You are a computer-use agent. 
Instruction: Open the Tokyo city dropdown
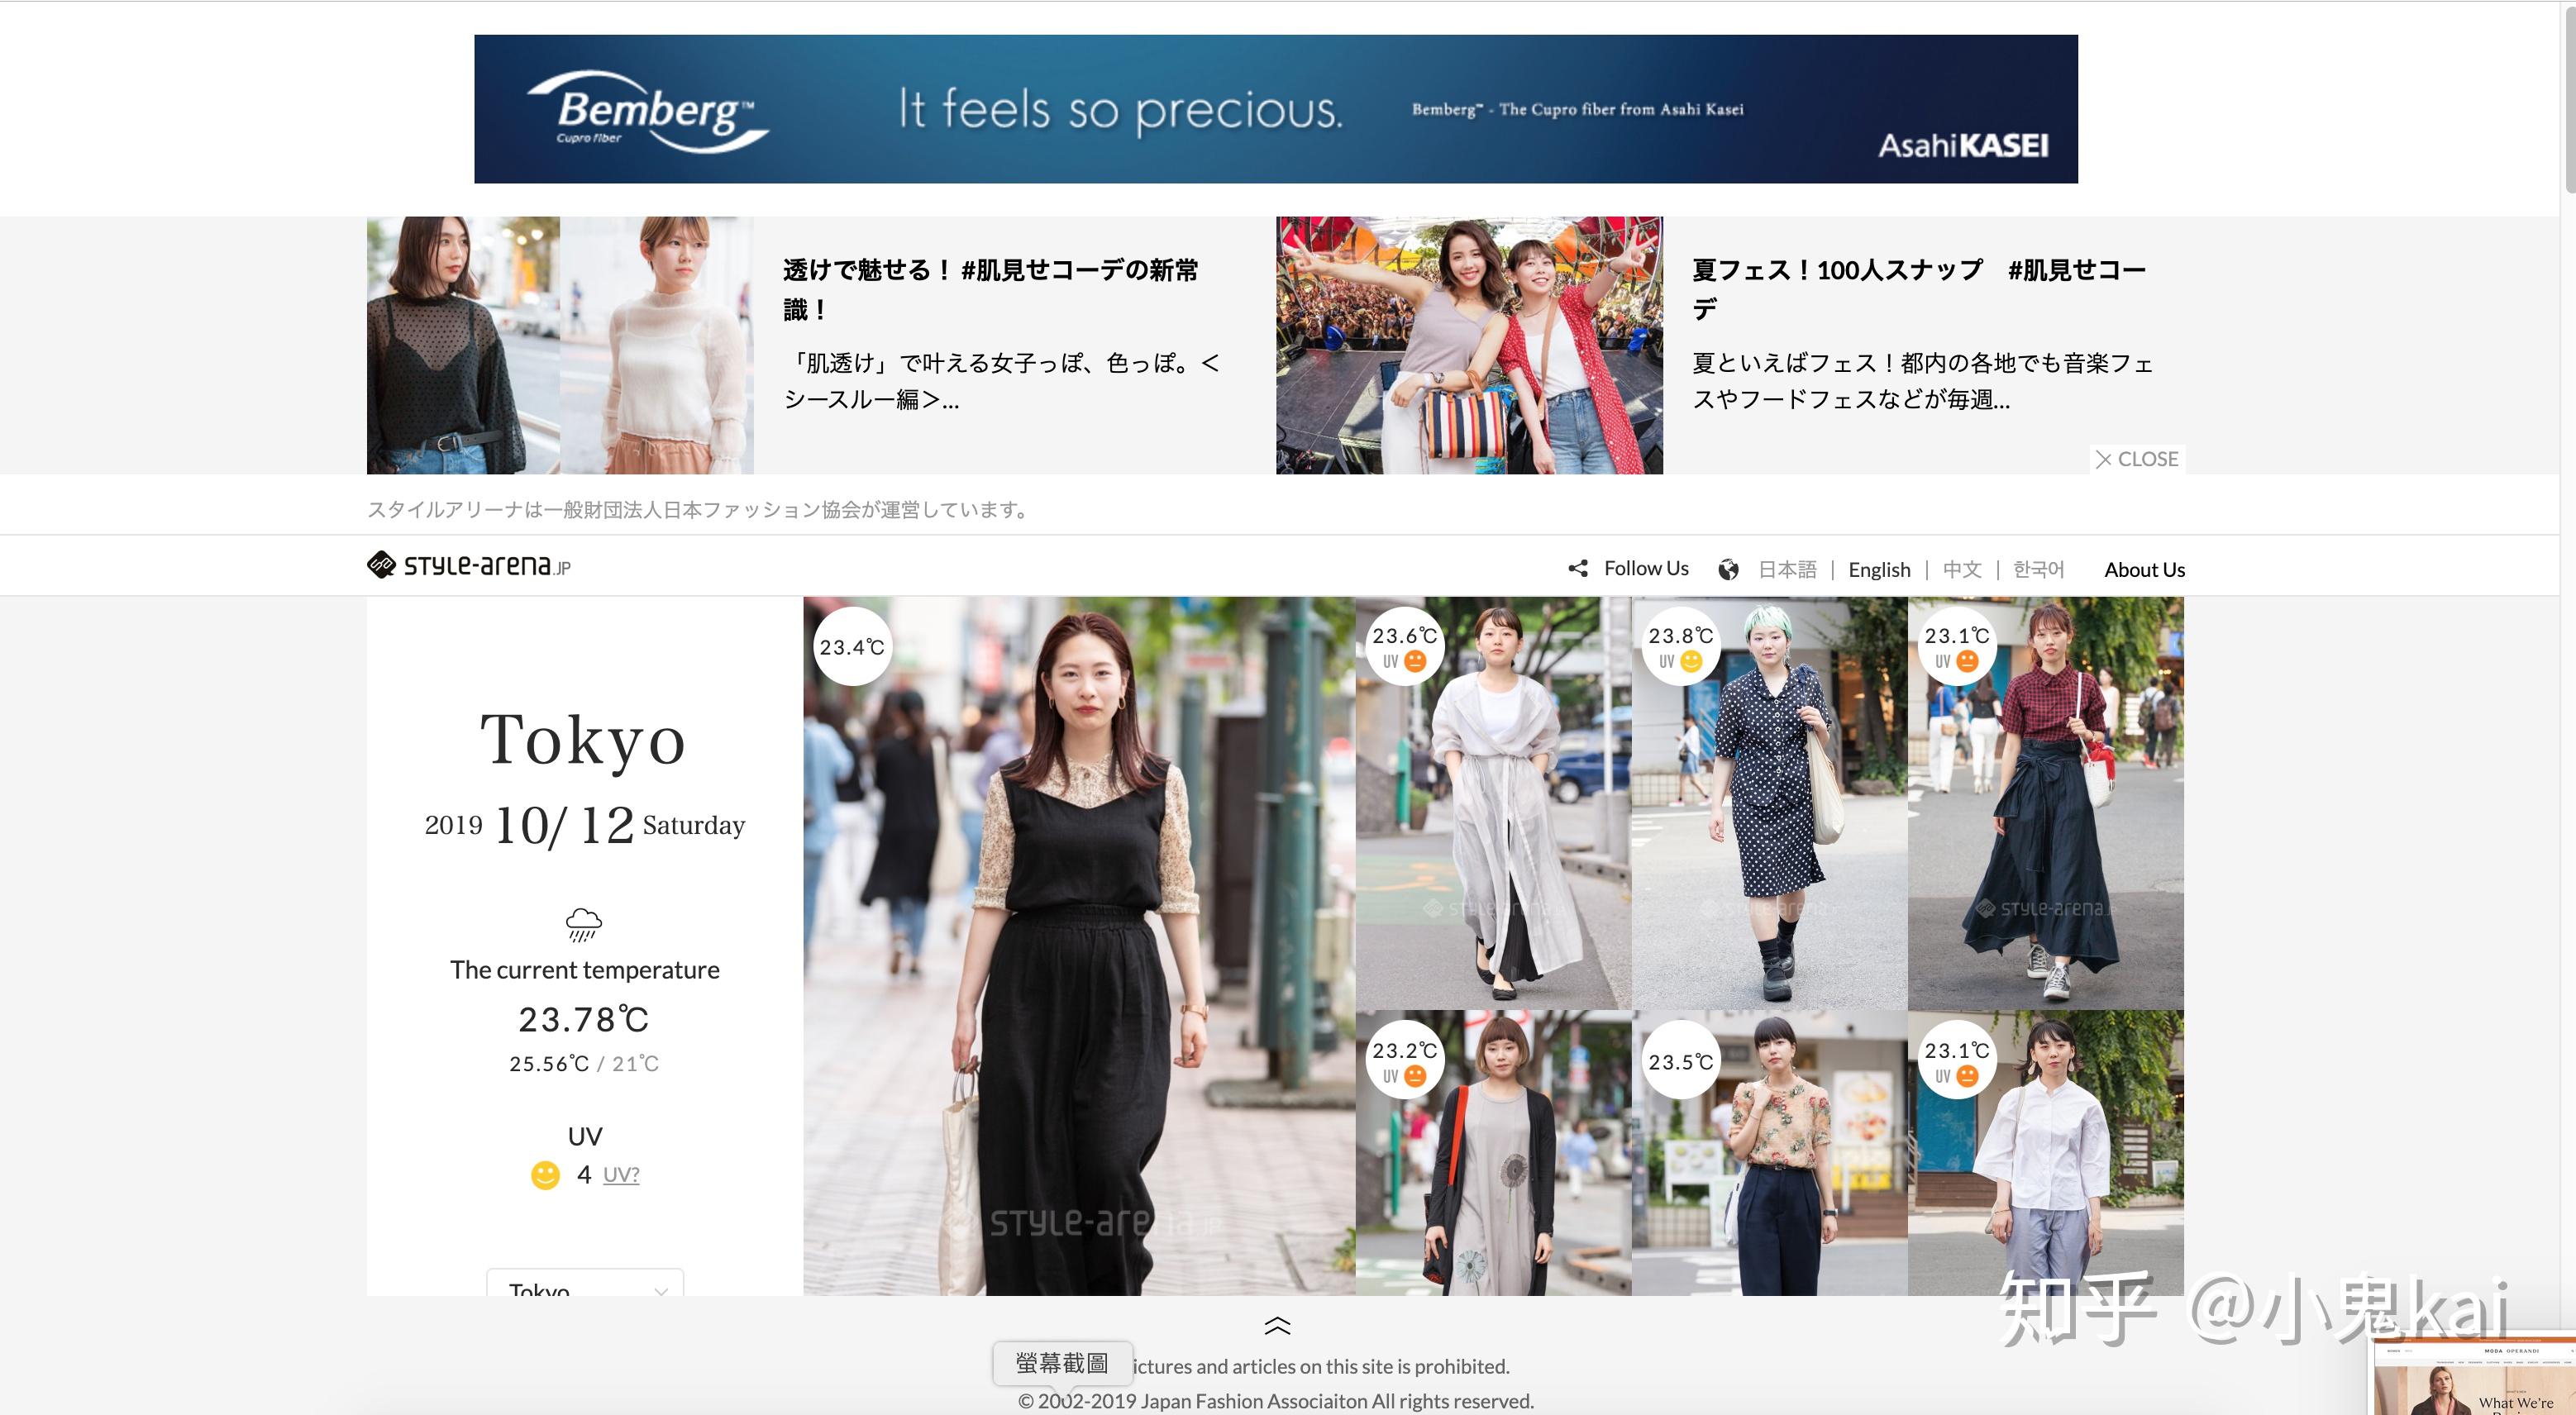pos(585,1284)
